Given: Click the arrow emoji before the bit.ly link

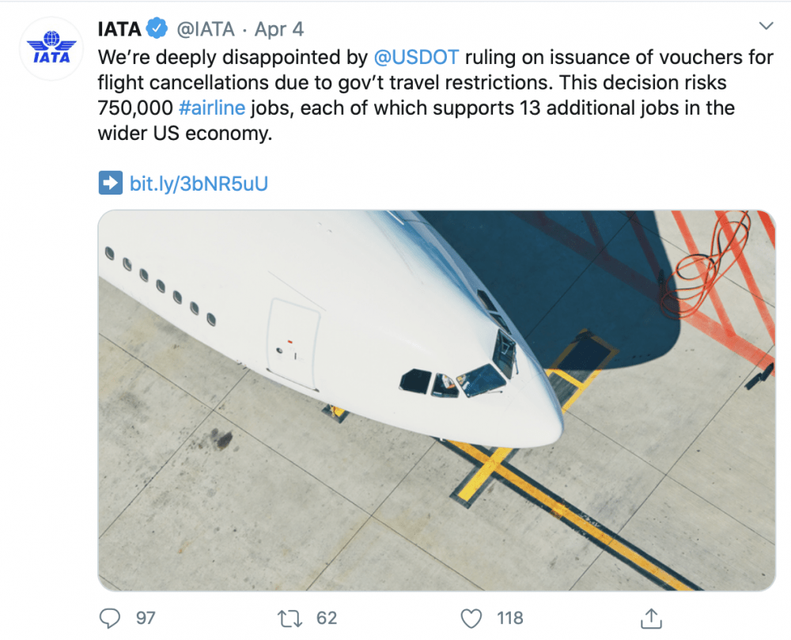Looking at the screenshot, I should point(111,183).
